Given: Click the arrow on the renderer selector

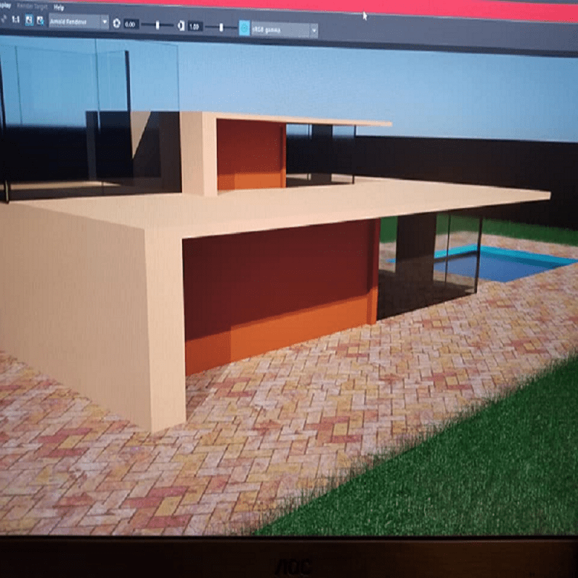Looking at the screenshot, I should [x=105, y=22].
